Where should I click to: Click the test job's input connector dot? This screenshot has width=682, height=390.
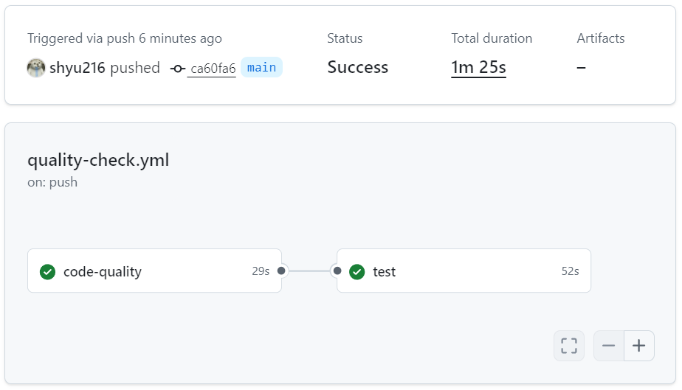click(337, 271)
